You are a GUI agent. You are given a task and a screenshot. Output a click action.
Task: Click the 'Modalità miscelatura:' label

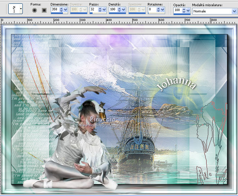207,5
